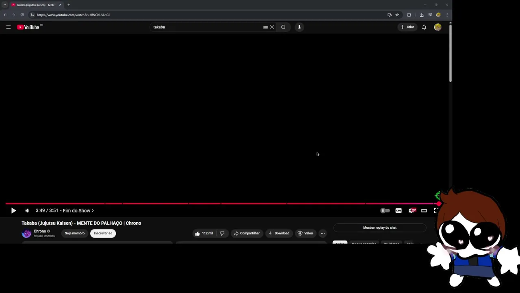The image size is (520, 293).
Task: Click the Download button
Action: click(x=279, y=234)
